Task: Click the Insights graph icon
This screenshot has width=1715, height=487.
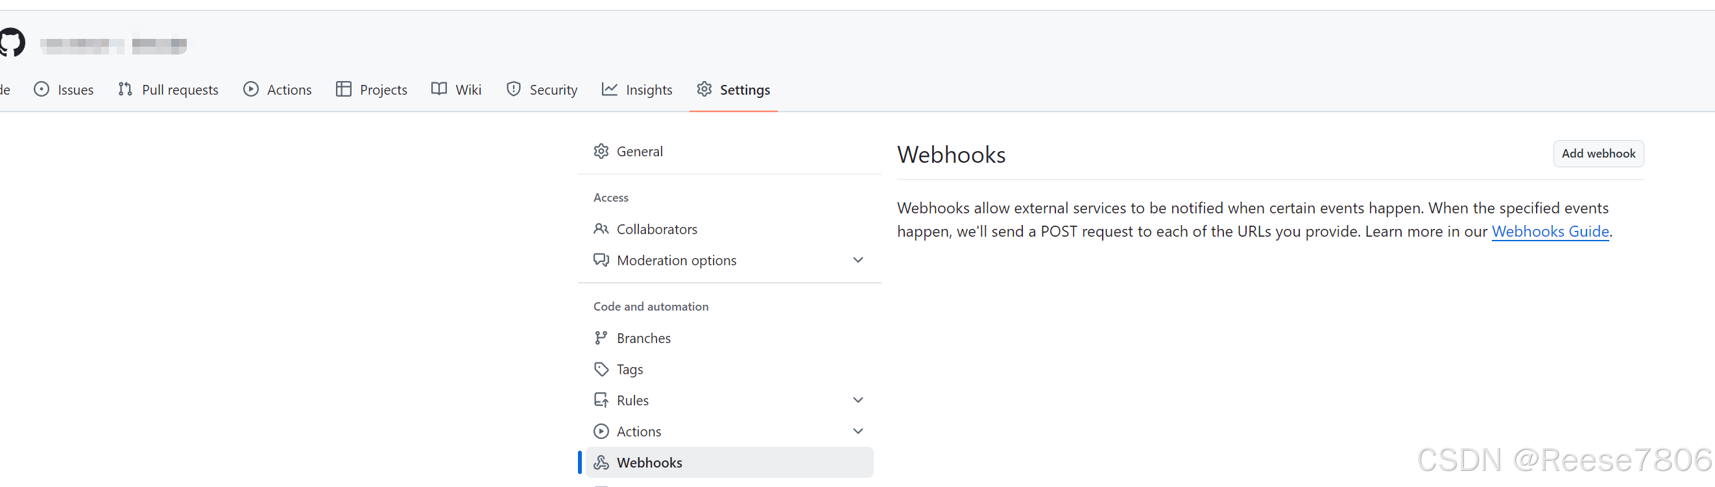Action: (609, 89)
